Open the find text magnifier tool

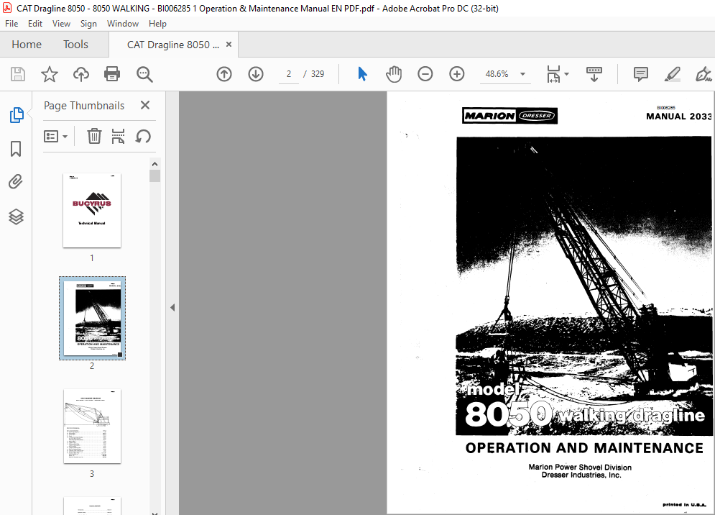point(144,74)
